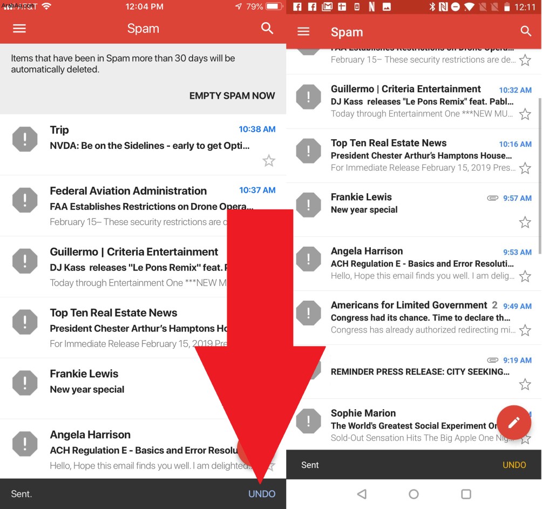The width and height of the screenshot is (542, 509).
Task: Tap the Android recent apps square
Action: [x=466, y=494]
